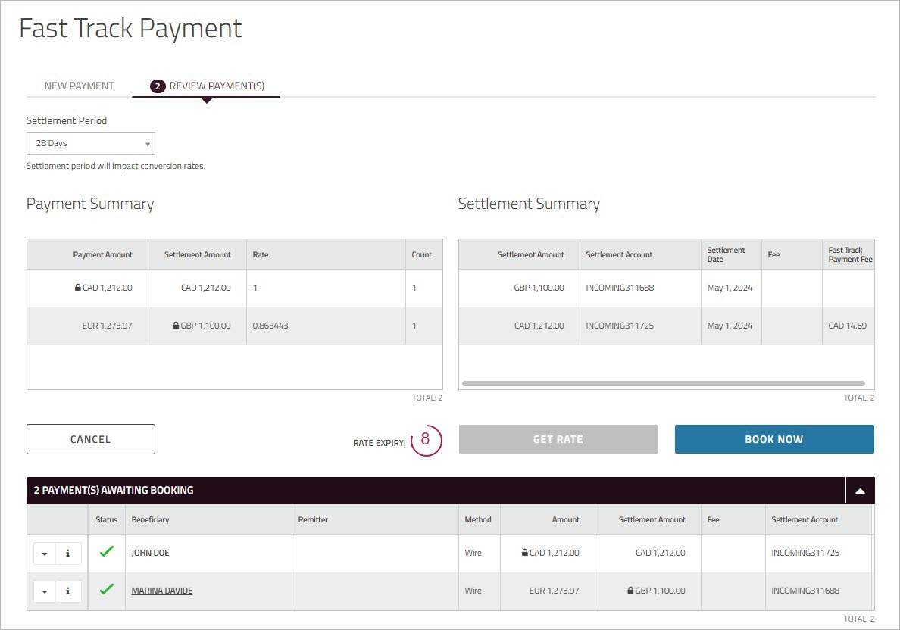The image size is (900, 630).
Task: Click step 2 badge on Review Payment(s) tab
Action: coord(158,86)
